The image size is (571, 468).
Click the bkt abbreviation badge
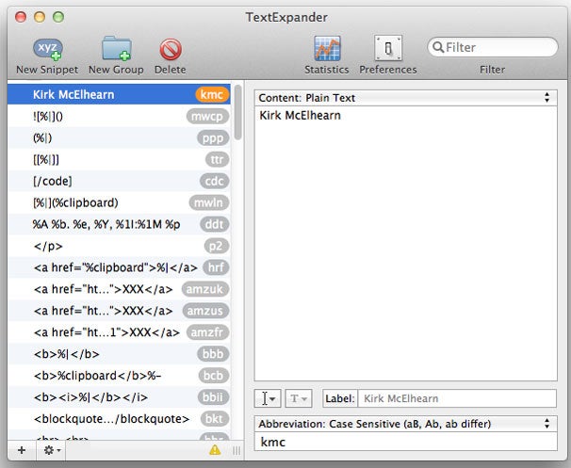(215, 419)
